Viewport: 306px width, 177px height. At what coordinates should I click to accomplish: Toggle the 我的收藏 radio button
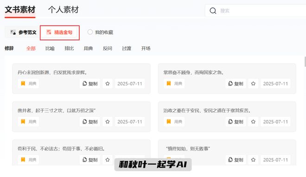click(x=90, y=32)
